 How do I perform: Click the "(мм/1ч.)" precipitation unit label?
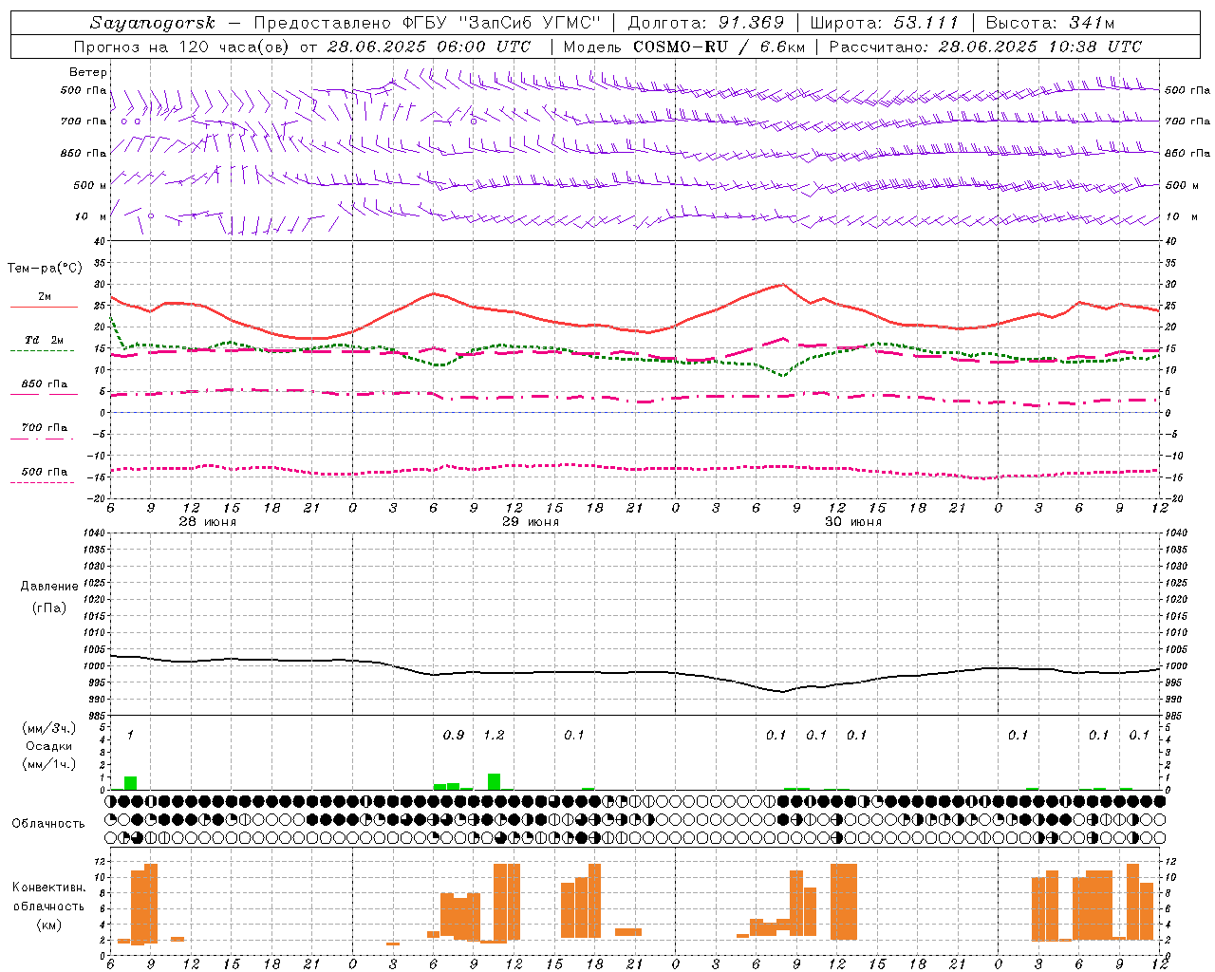[x=49, y=764]
